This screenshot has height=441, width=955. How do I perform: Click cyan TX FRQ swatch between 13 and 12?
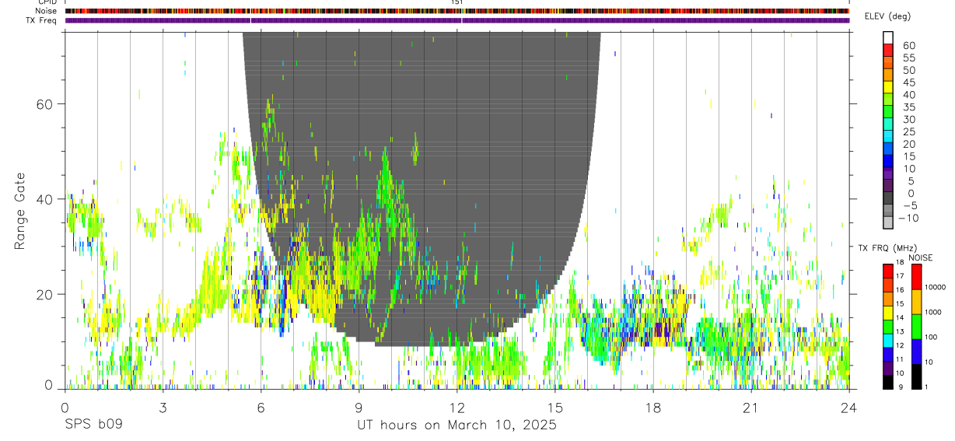[887, 339]
